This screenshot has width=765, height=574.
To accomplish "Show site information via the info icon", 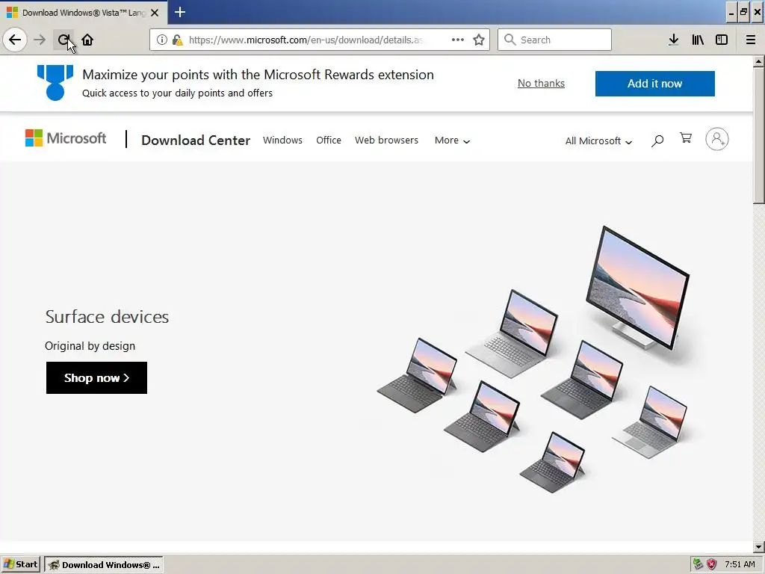I will [x=162, y=40].
